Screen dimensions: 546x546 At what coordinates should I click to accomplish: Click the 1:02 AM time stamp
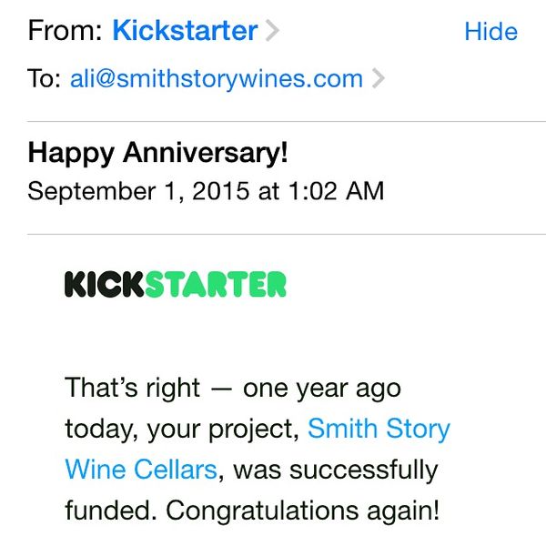click(x=337, y=191)
